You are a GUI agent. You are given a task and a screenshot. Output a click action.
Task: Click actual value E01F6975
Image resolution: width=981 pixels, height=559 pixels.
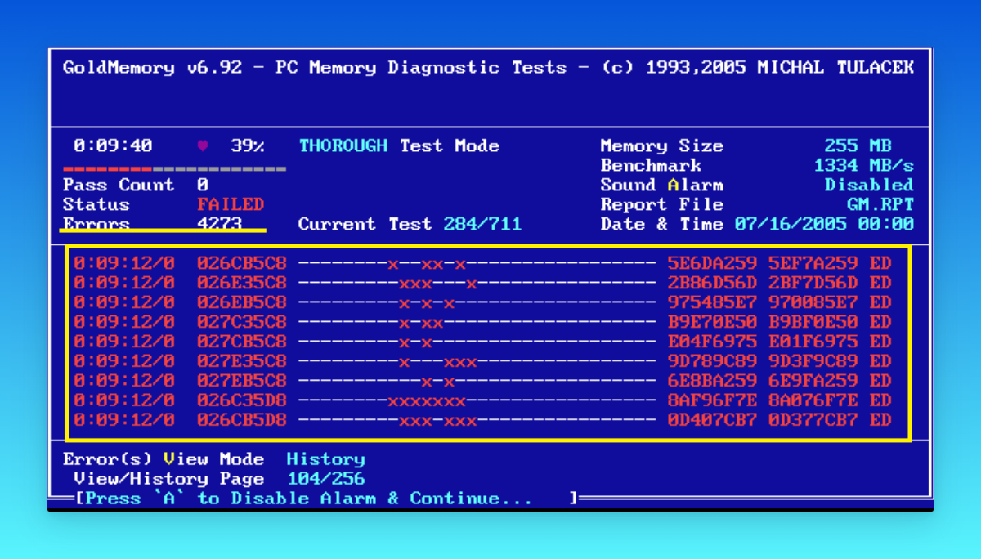[813, 342]
